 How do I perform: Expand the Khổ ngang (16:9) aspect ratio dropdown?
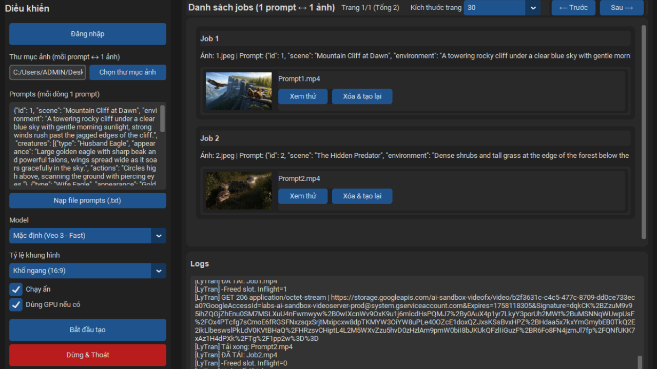tap(87, 271)
